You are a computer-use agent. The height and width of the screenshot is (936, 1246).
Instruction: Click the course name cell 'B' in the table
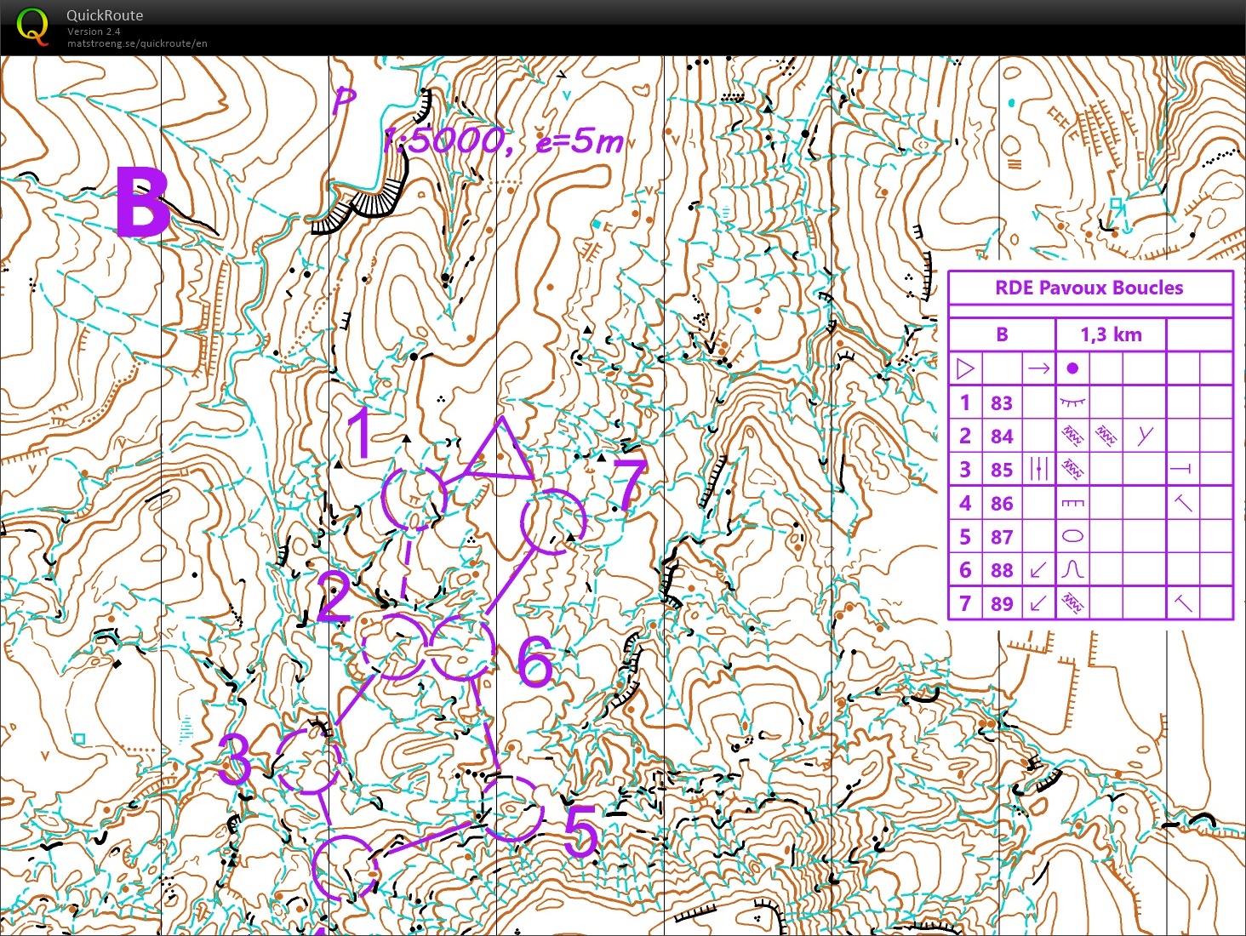1002,334
